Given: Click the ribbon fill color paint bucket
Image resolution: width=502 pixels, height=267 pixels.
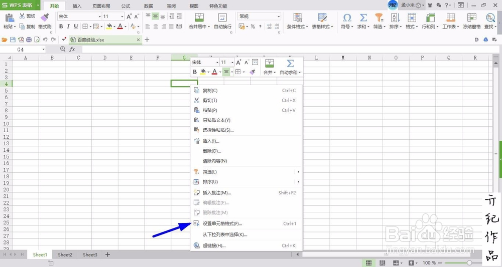Looking at the screenshot, I should 109,27.
